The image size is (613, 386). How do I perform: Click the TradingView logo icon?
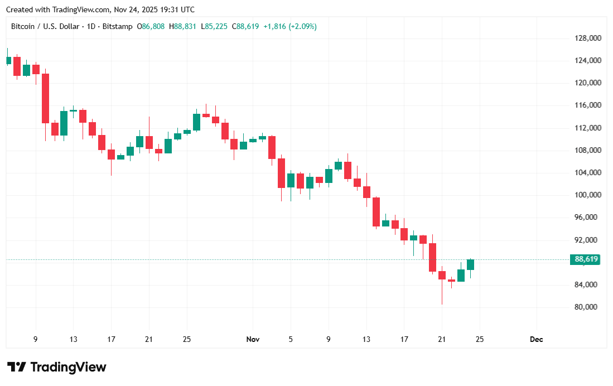tap(17, 367)
